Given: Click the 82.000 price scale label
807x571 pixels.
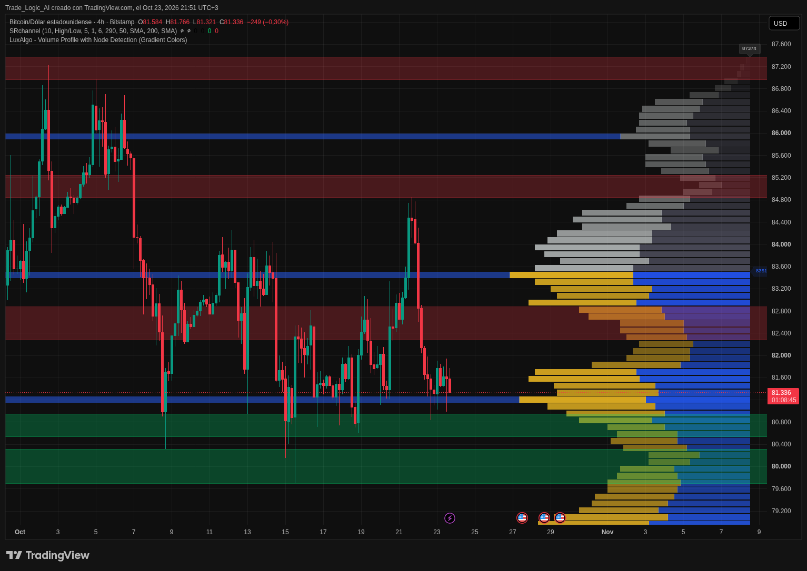Looking at the screenshot, I should (x=781, y=355).
